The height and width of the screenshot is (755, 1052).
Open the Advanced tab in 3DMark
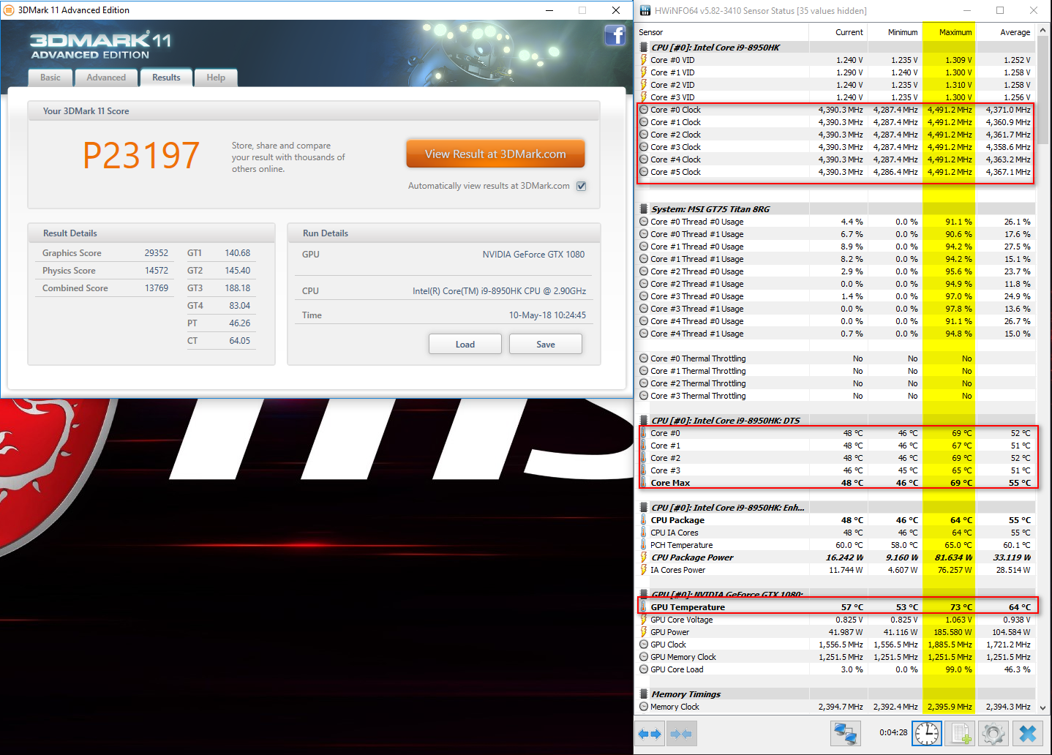click(x=106, y=78)
